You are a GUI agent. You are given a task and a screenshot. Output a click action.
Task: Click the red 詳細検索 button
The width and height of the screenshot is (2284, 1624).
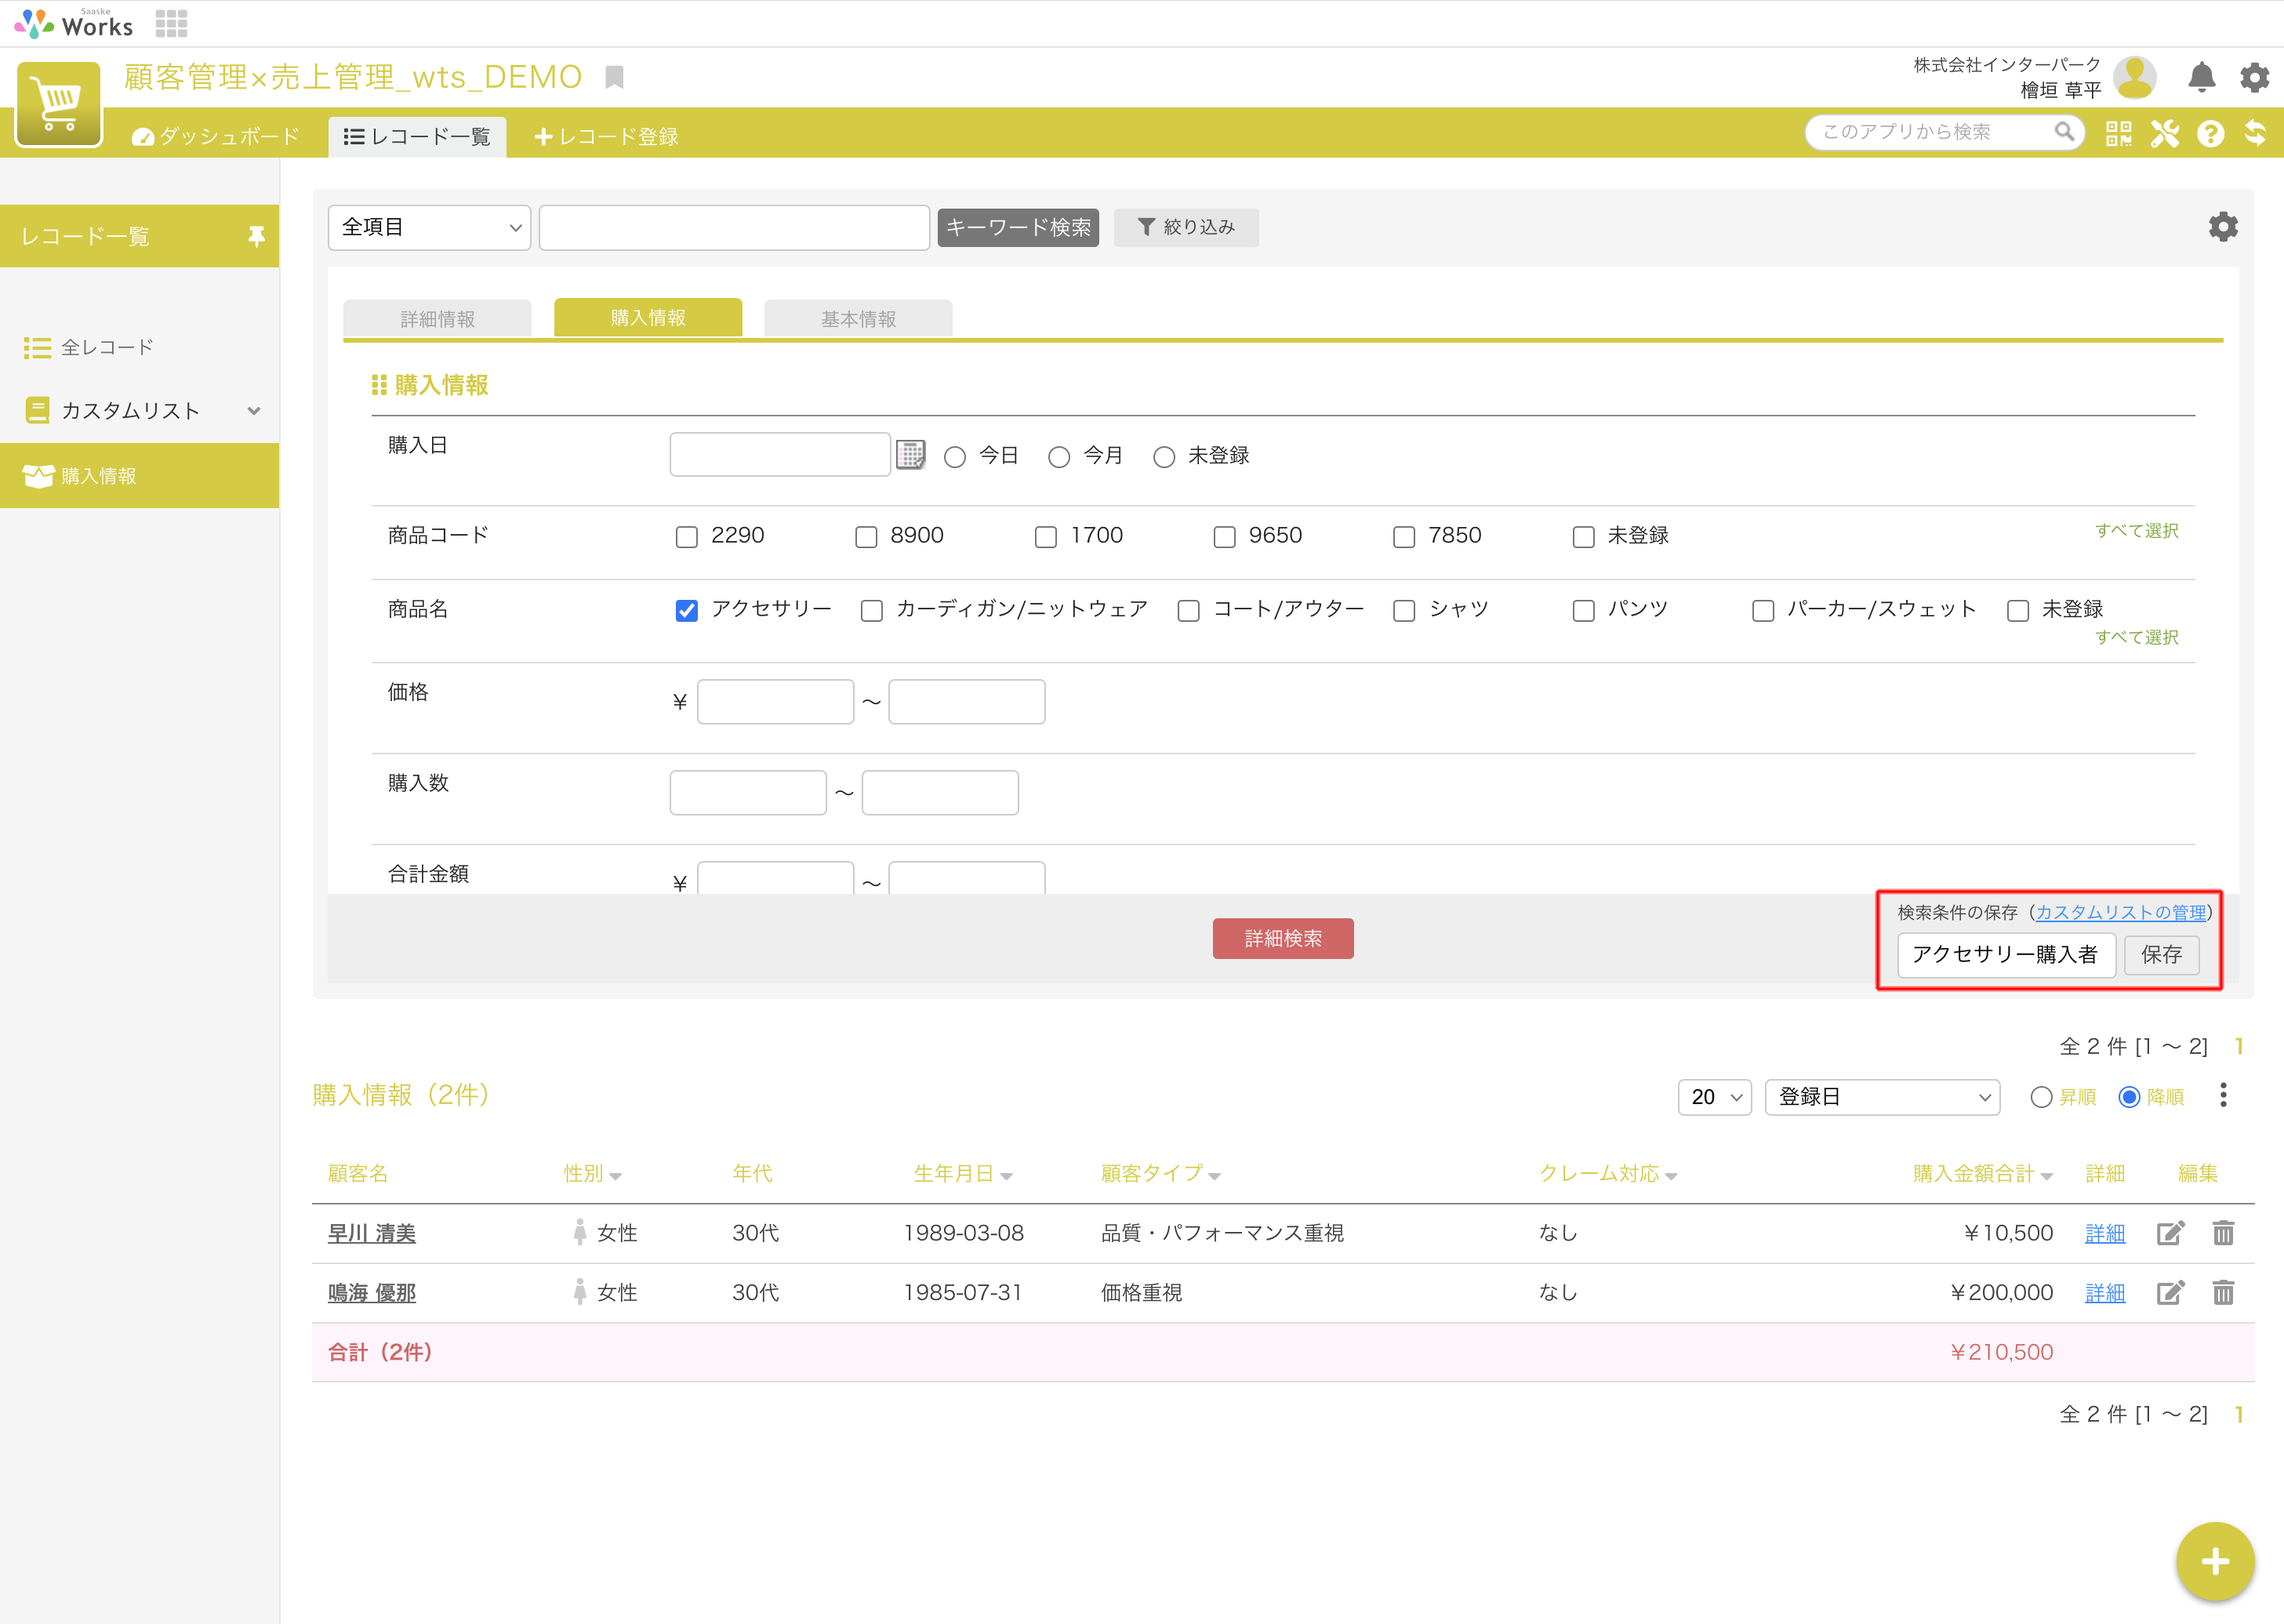click(1283, 938)
